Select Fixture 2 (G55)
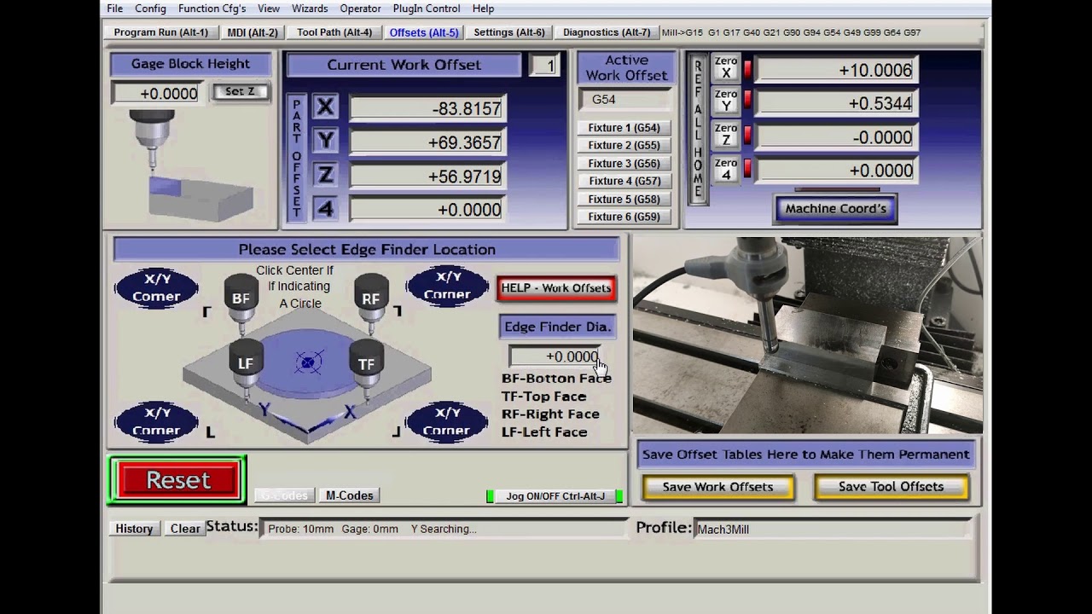 point(624,146)
